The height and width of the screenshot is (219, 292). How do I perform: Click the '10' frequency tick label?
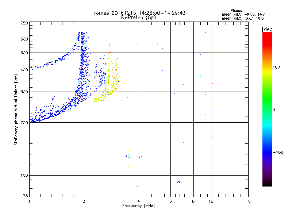(211, 201)
